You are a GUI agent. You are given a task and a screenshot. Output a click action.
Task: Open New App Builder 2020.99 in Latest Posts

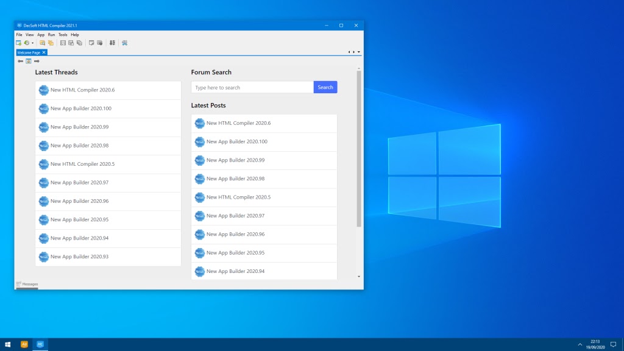[x=264, y=160]
